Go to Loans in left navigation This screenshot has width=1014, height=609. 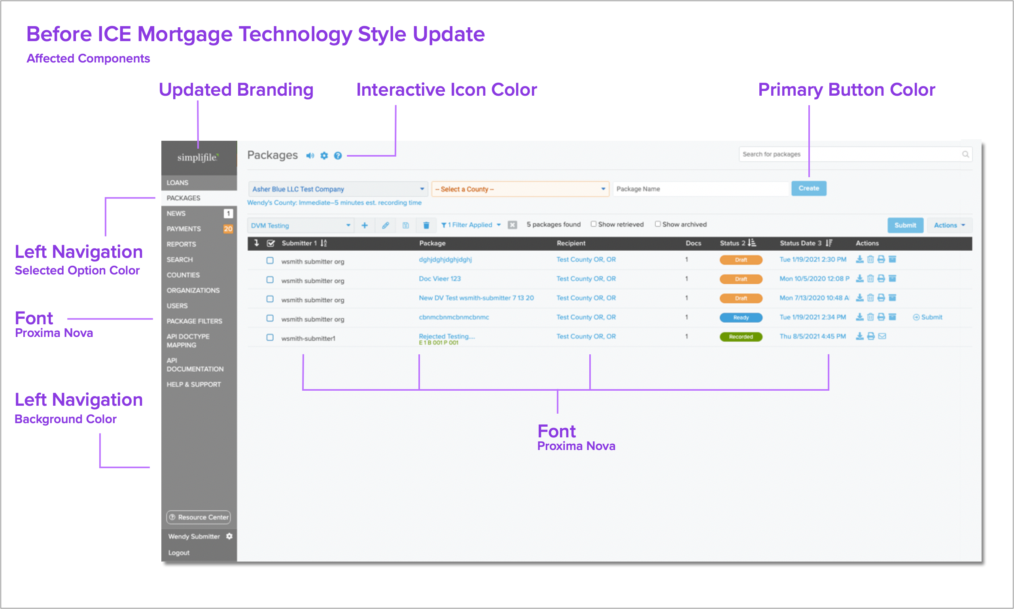pyautogui.click(x=199, y=183)
